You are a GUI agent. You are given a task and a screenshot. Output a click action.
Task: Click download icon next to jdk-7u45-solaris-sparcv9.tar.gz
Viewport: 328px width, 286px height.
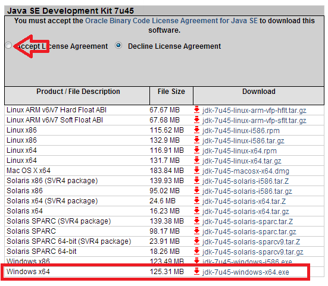tap(196, 251)
